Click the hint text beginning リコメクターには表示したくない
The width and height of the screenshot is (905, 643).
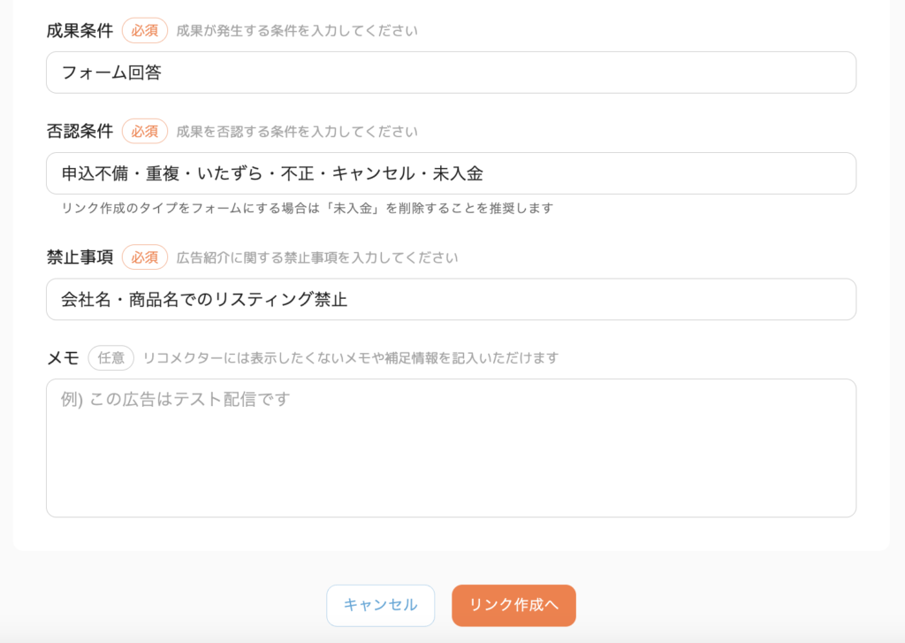click(350, 358)
